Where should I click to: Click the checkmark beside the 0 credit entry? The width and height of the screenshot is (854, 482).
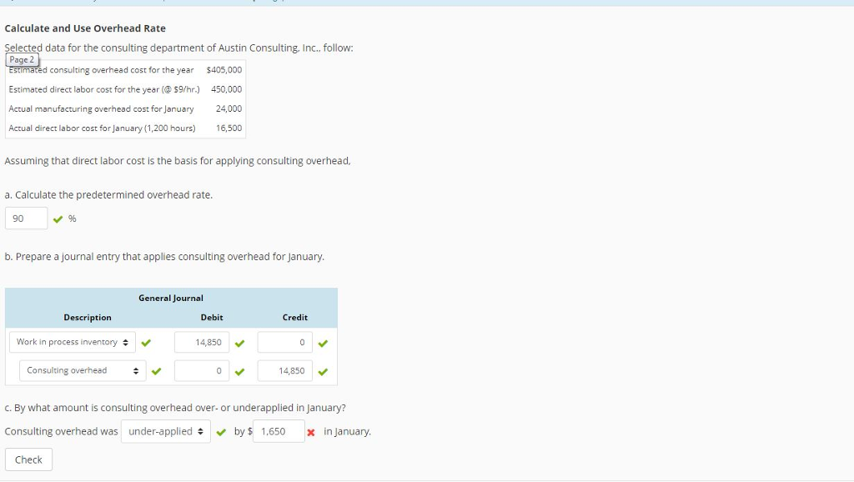(x=324, y=342)
